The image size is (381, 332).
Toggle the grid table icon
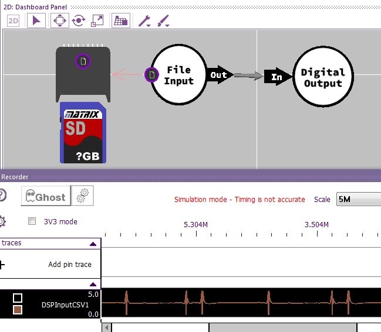tap(121, 21)
